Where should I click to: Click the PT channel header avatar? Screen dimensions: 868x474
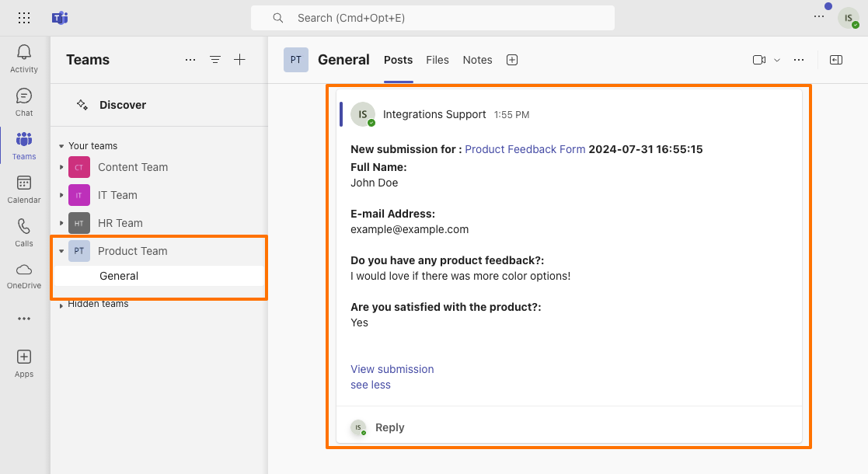point(296,60)
